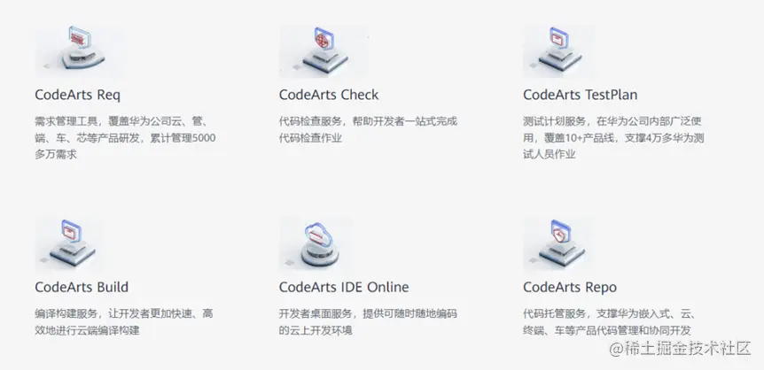Click the CodeArts TestPlan product icon

(559, 50)
